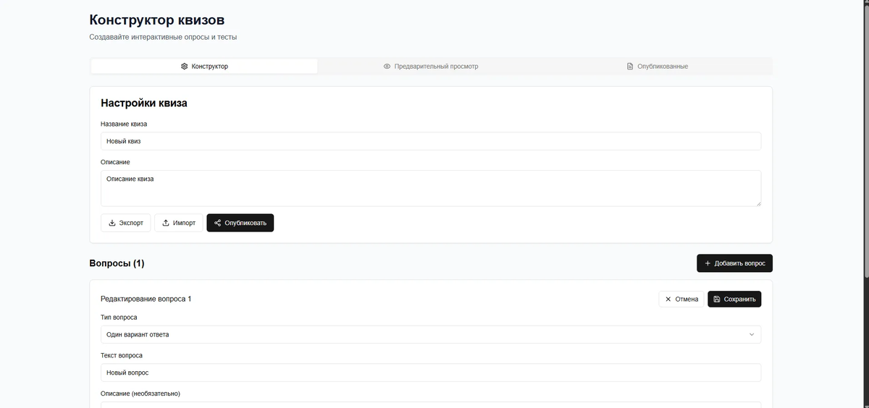This screenshot has height=408, width=869.
Task: Add a new question with Добавить вопрос
Action: pyautogui.click(x=734, y=263)
